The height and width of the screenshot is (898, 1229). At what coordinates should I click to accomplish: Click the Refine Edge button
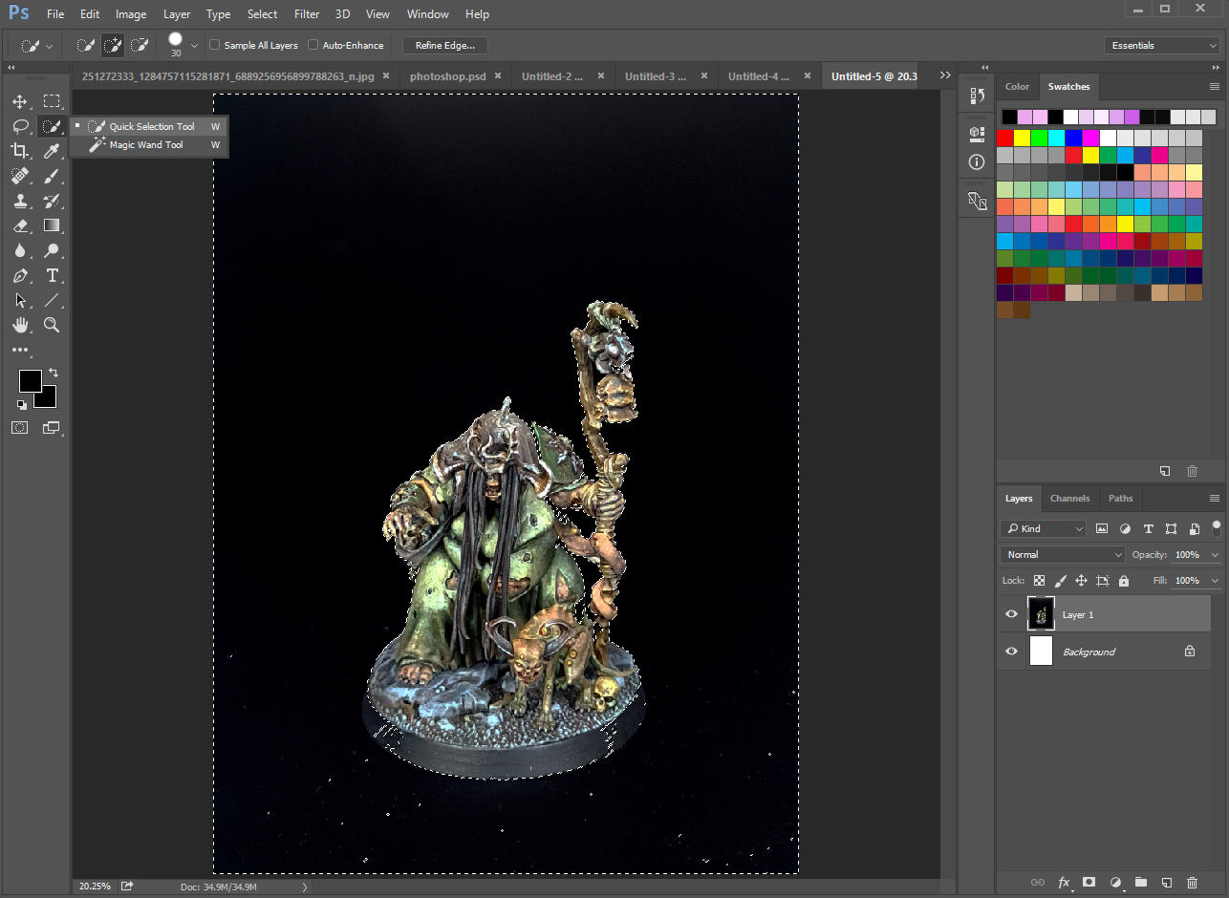445,45
